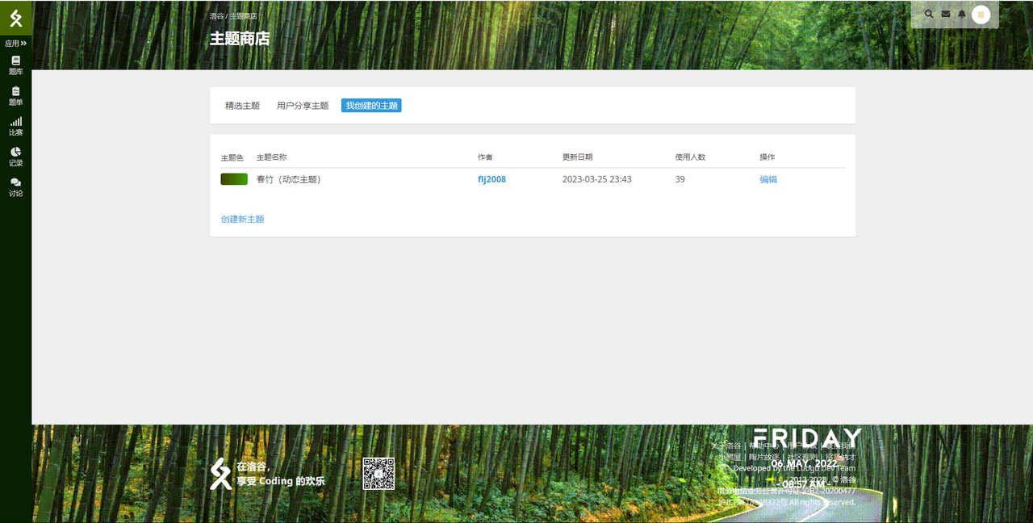This screenshot has height=523, width=1033.
Task: Click 作者 column header
Action: coord(485,157)
